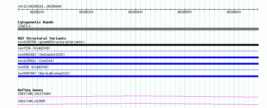Open the CDK17|NM_002595 gene label
267x108 pixels.
coord(31,101)
